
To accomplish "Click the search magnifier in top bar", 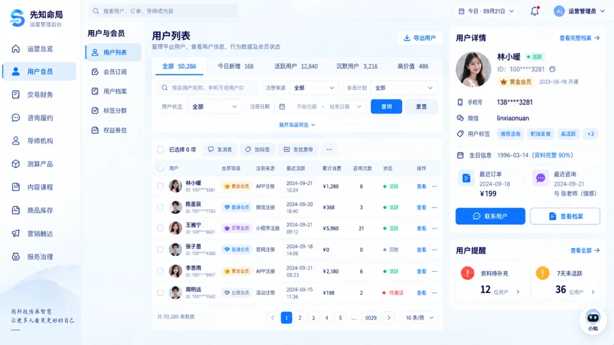I will (x=96, y=11).
